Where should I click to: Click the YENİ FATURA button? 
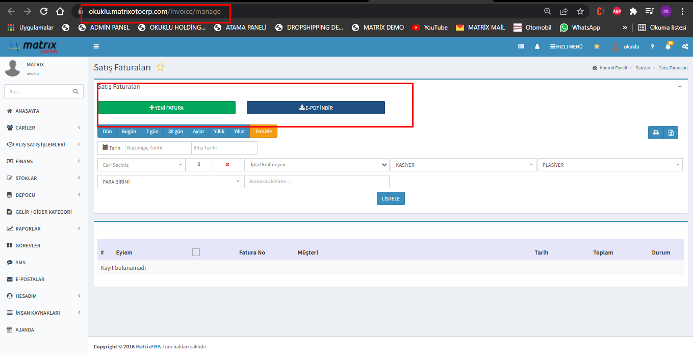167,108
